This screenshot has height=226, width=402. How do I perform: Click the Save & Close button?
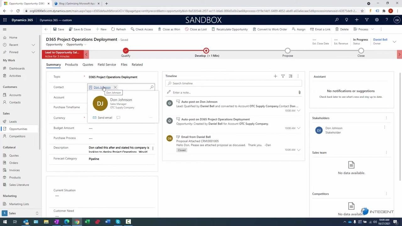click(x=80, y=29)
